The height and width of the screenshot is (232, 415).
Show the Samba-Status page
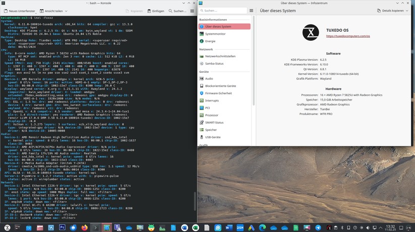click(x=215, y=63)
